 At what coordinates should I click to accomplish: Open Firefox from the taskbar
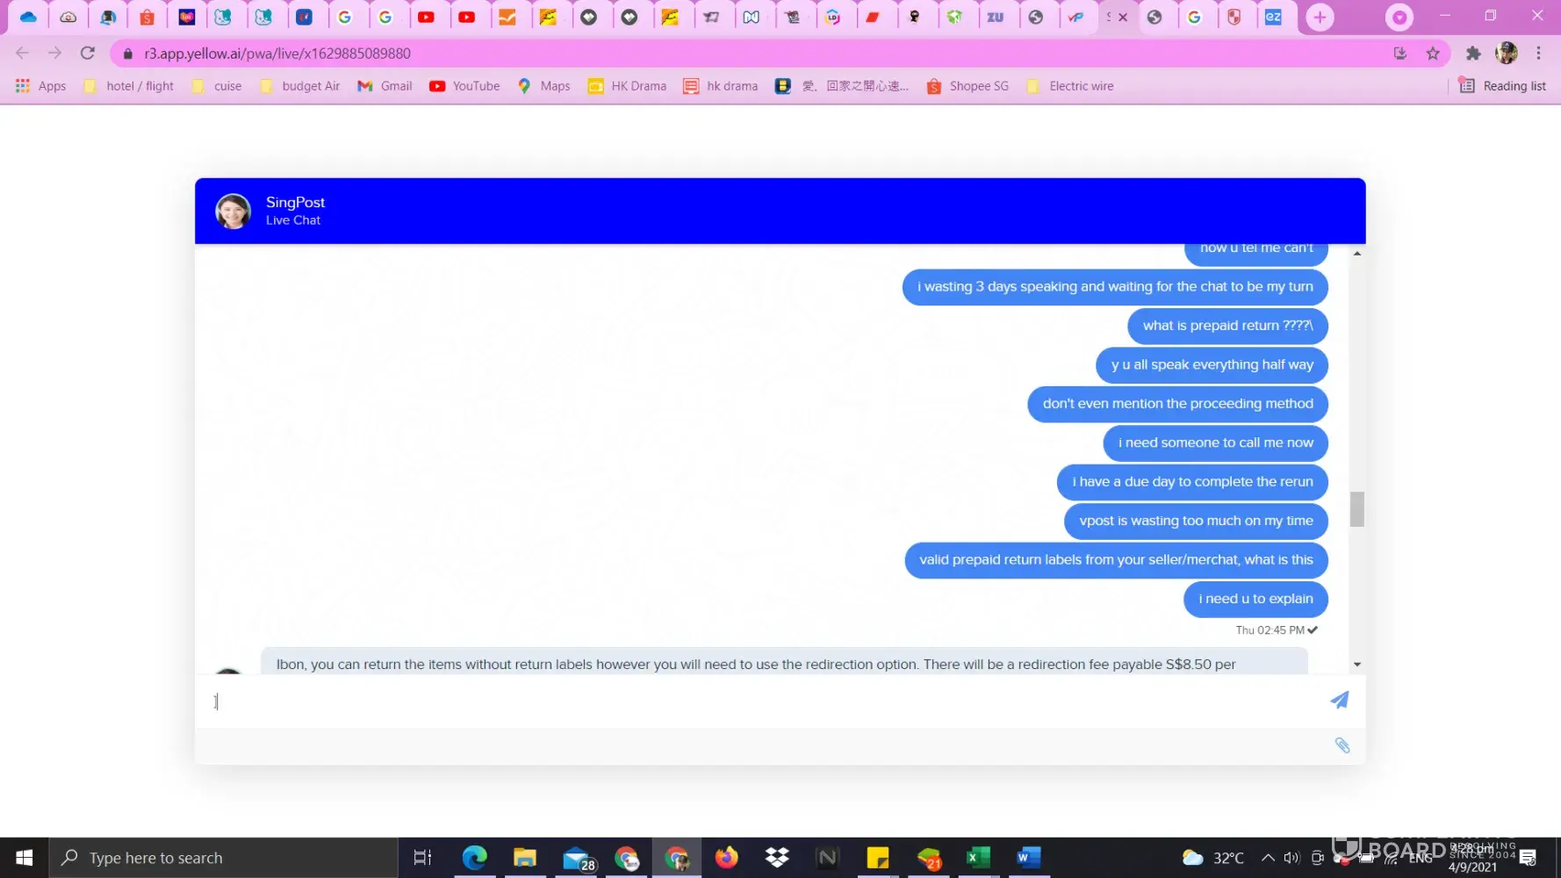pos(727,858)
